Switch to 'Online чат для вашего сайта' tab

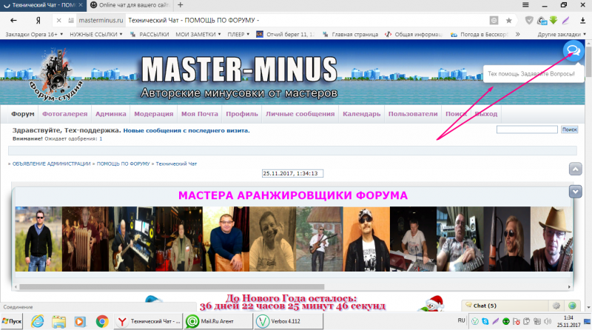pyautogui.click(x=130, y=5)
